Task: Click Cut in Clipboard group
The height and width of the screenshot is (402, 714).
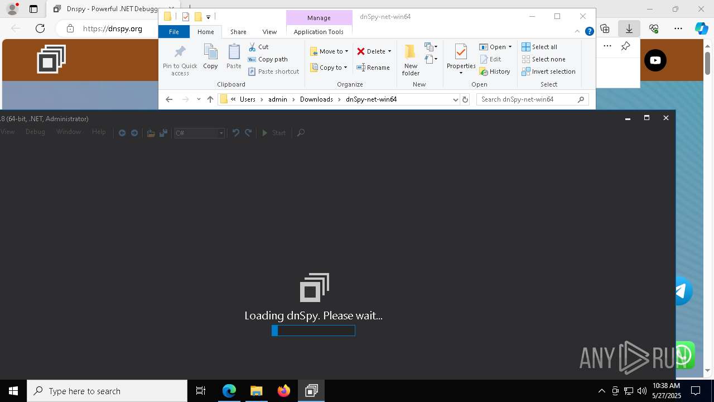Action: pos(259,47)
